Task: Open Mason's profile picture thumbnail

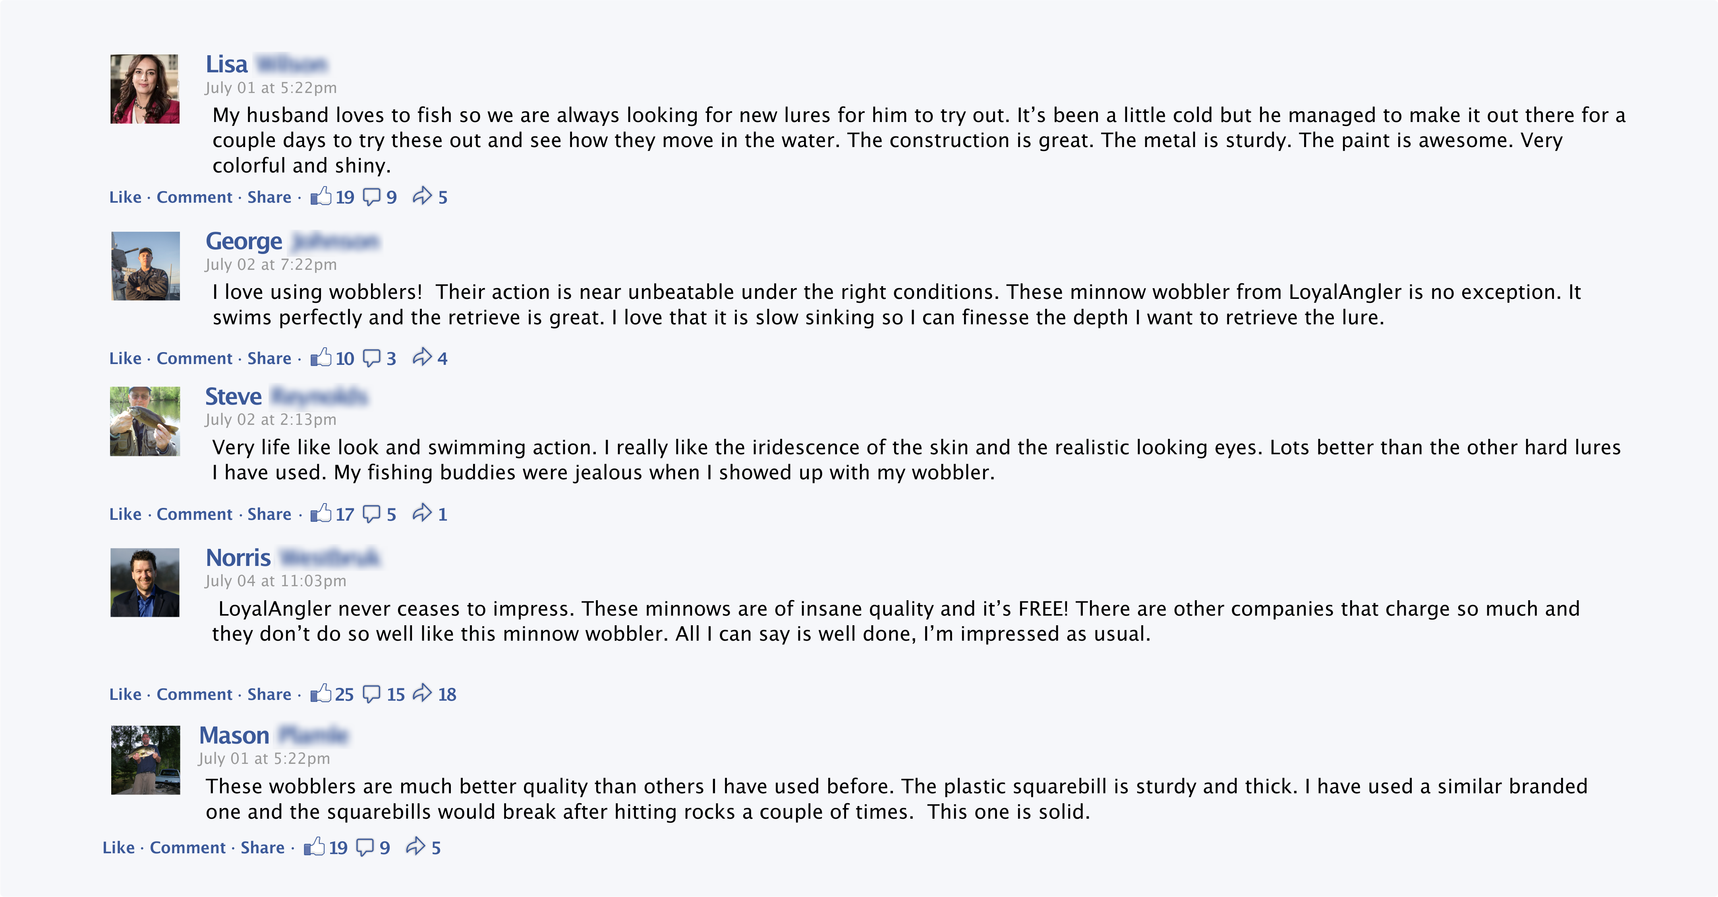Action: click(x=145, y=760)
